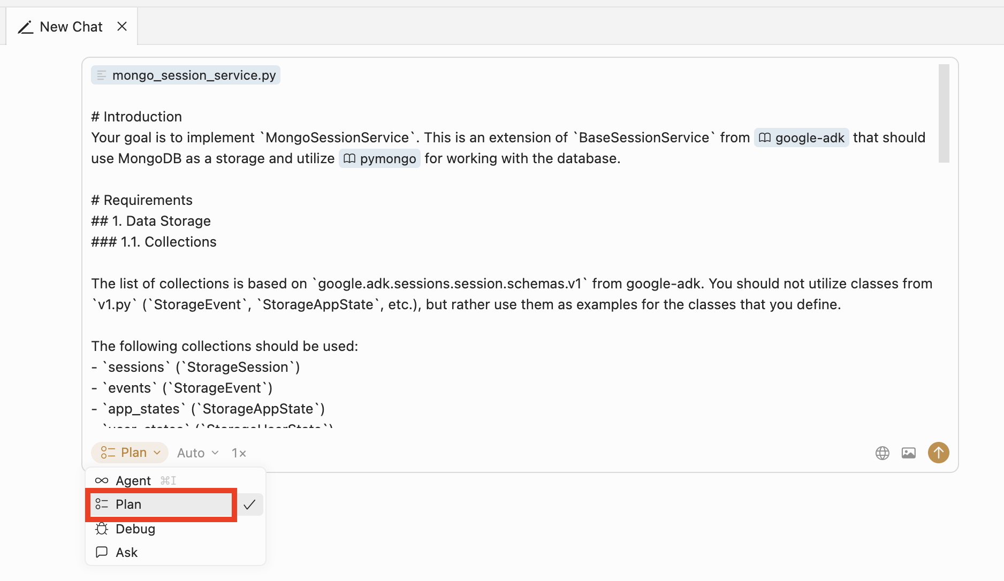The image size is (1004, 581).
Task: Click the Debug bug icon
Action: pos(102,529)
